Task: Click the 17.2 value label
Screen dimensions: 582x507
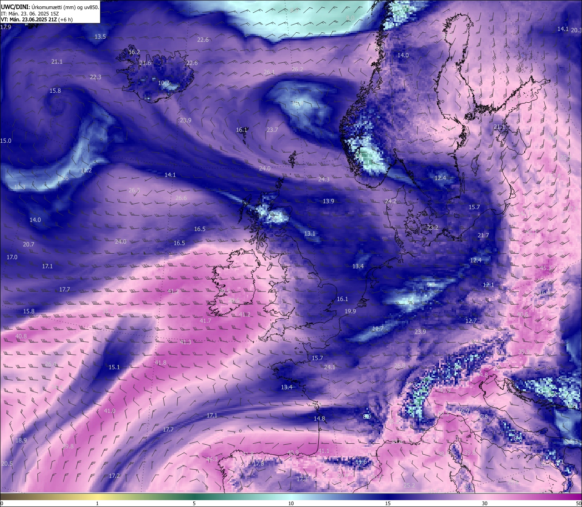Action: (114, 476)
